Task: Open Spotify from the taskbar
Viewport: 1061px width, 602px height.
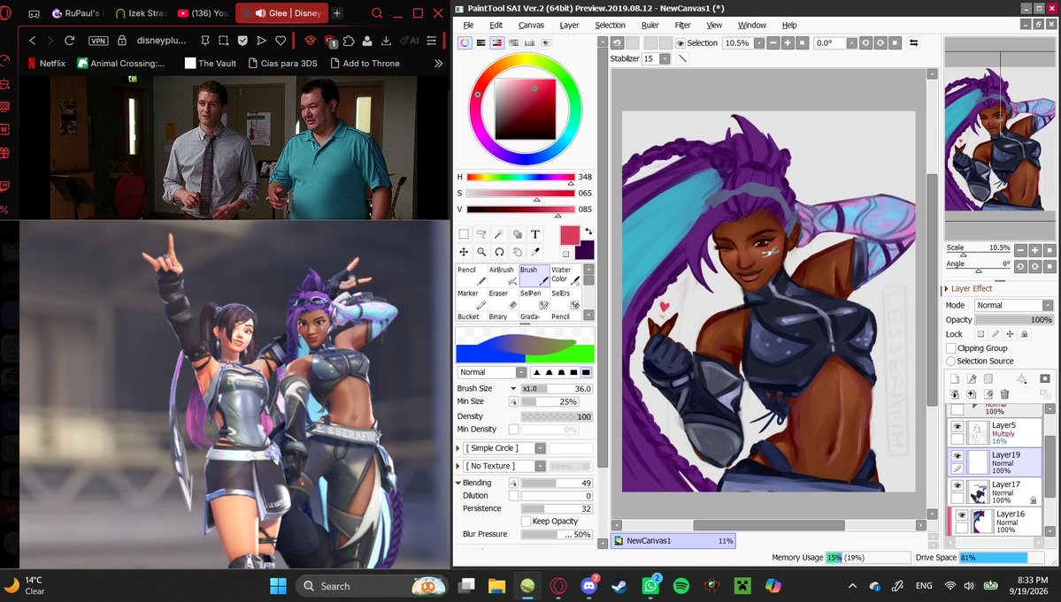Action: coord(681,586)
